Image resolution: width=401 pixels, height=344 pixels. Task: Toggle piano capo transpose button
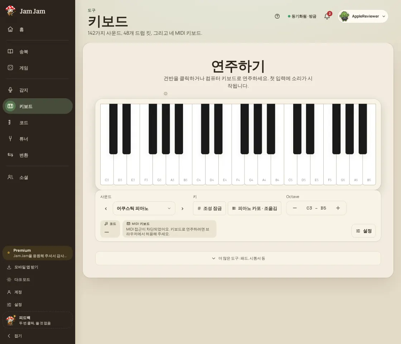pyautogui.click(x=255, y=208)
